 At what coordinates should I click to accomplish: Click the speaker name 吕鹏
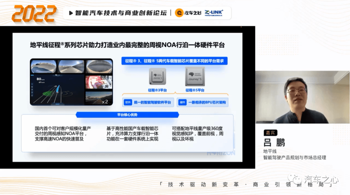[x=274, y=143]
